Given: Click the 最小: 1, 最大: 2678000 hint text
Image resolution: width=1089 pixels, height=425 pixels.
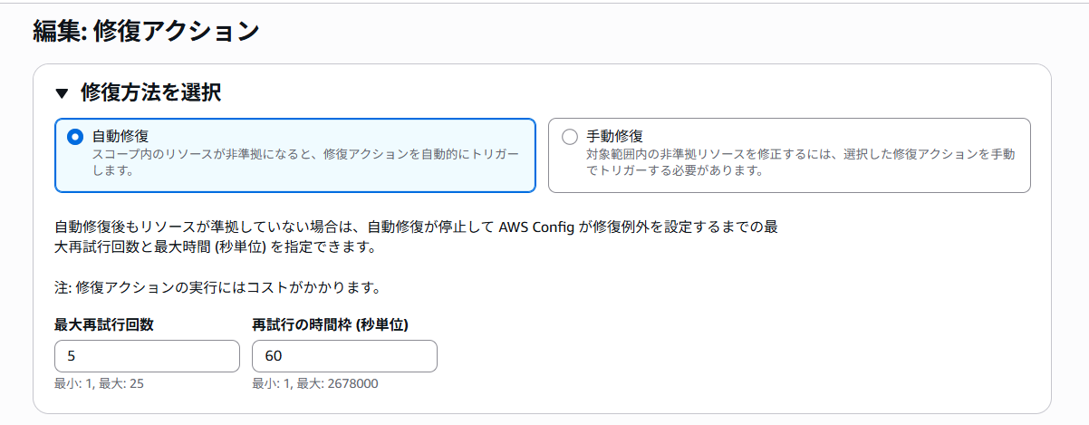Looking at the screenshot, I should [315, 383].
